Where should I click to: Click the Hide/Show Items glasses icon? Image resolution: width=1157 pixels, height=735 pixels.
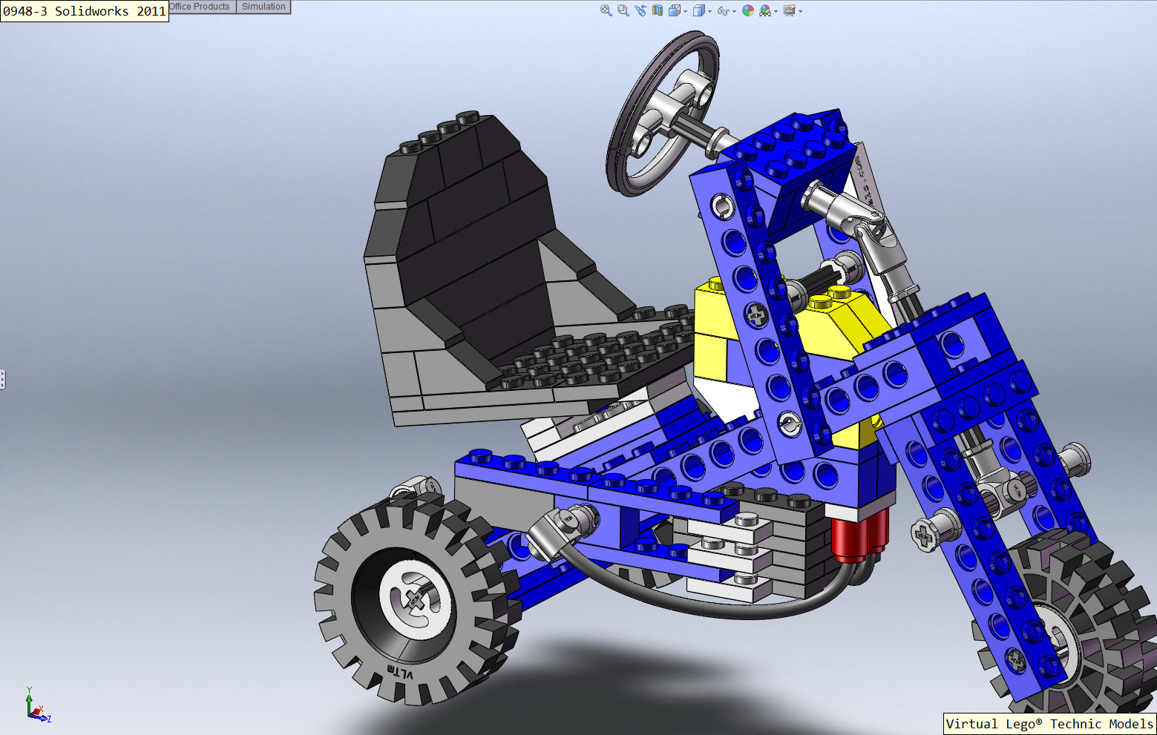[724, 11]
